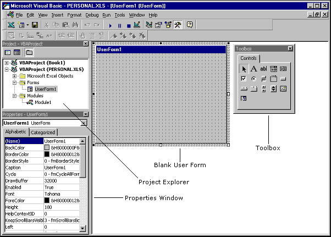Toggle Folders icon in Project panel
This screenshot has height=237, width=331.
click(29, 52)
